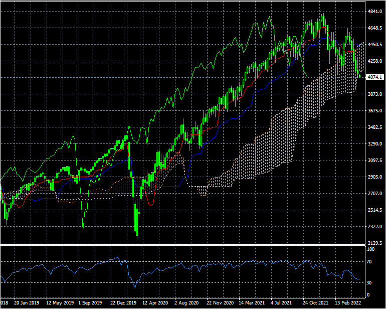Image resolution: width=387 pixels, height=309 pixels.
Task: Click the RSI 100 level label
Action: coord(371,249)
